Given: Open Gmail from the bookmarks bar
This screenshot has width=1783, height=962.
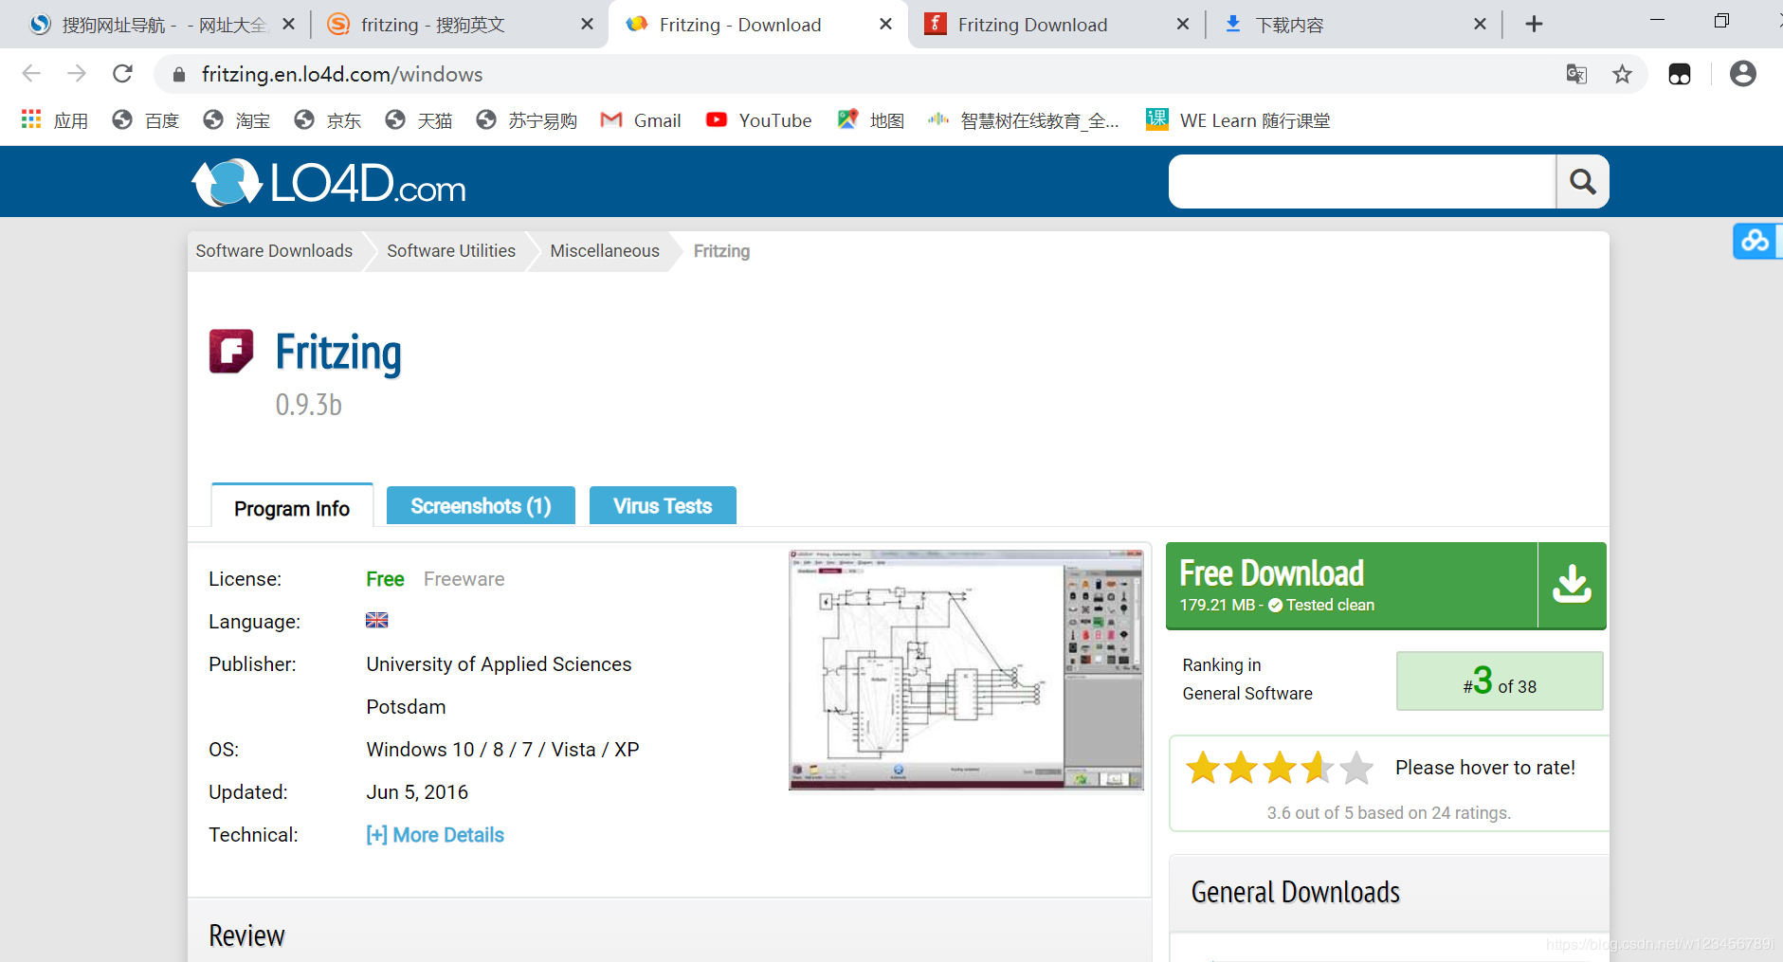Looking at the screenshot, I should pyautogui.click(x=641, y=119).
